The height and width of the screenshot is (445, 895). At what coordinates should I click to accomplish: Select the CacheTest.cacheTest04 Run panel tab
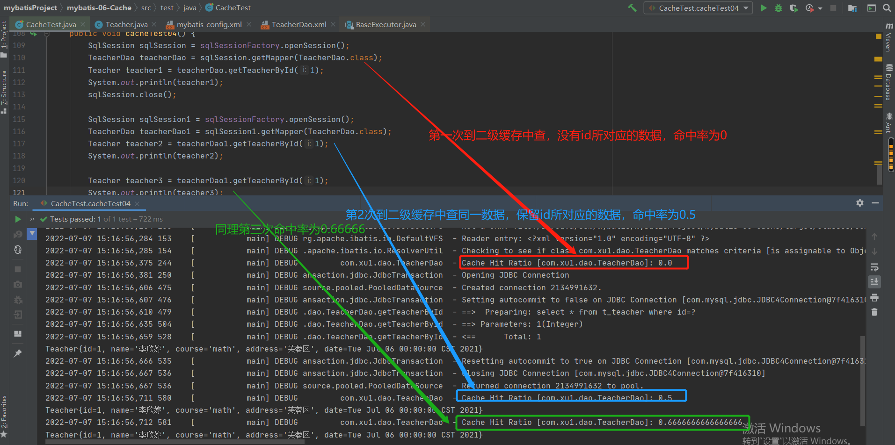90,203
